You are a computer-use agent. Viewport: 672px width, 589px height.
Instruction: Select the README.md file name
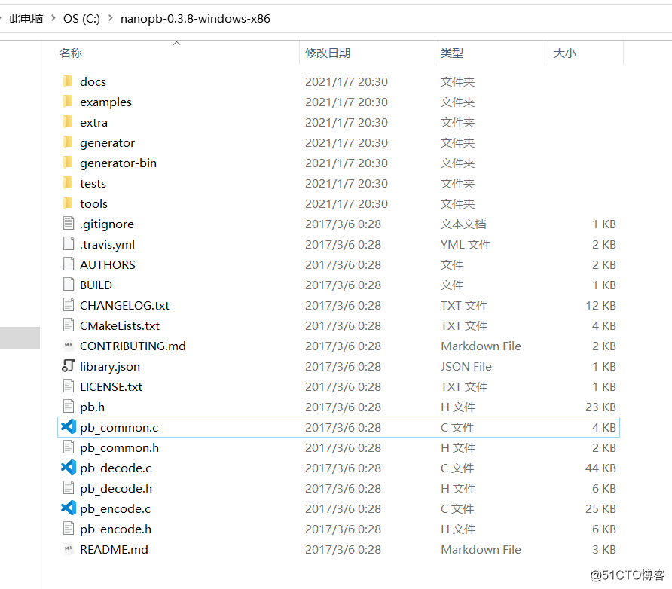(x=114, y=550)
